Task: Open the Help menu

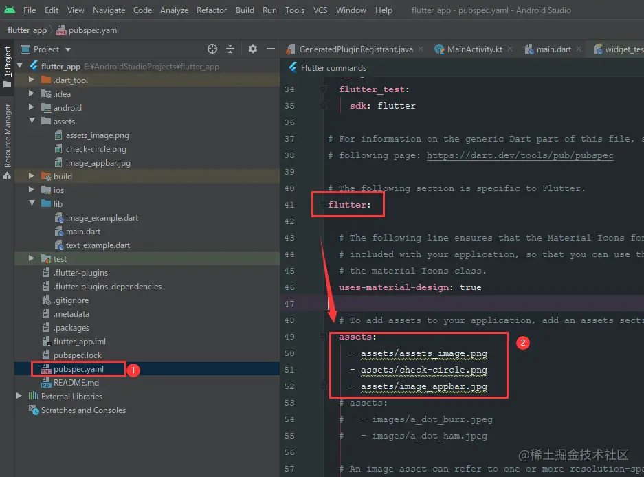Action: tap(384, 10)
